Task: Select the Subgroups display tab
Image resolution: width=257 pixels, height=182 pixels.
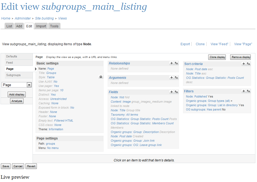Action: (x=19, y=75)
